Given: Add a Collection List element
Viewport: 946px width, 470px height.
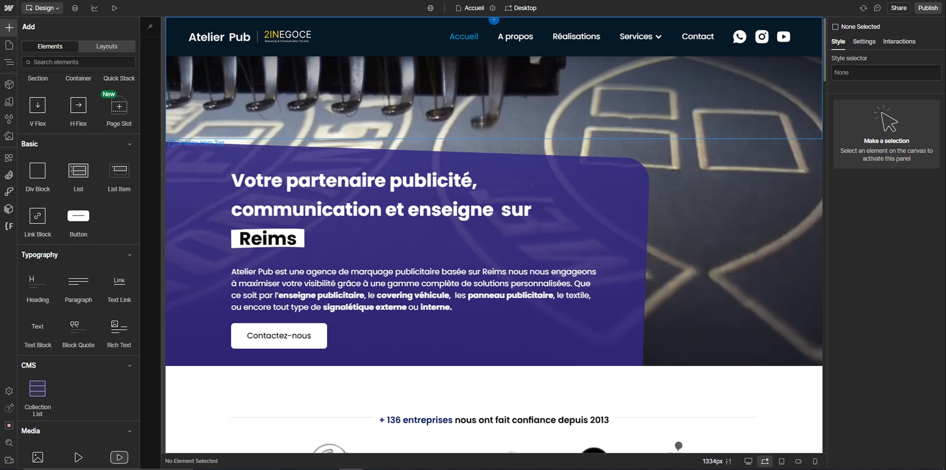Looking at the screenshot, I should (x=37, y=398).
